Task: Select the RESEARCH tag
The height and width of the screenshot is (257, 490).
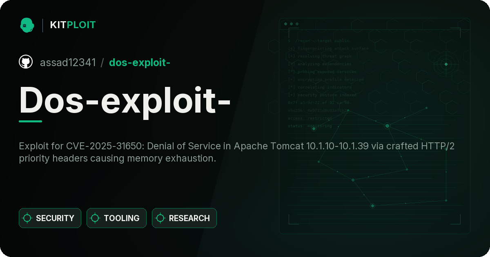Action: click(x=184, y=218)
